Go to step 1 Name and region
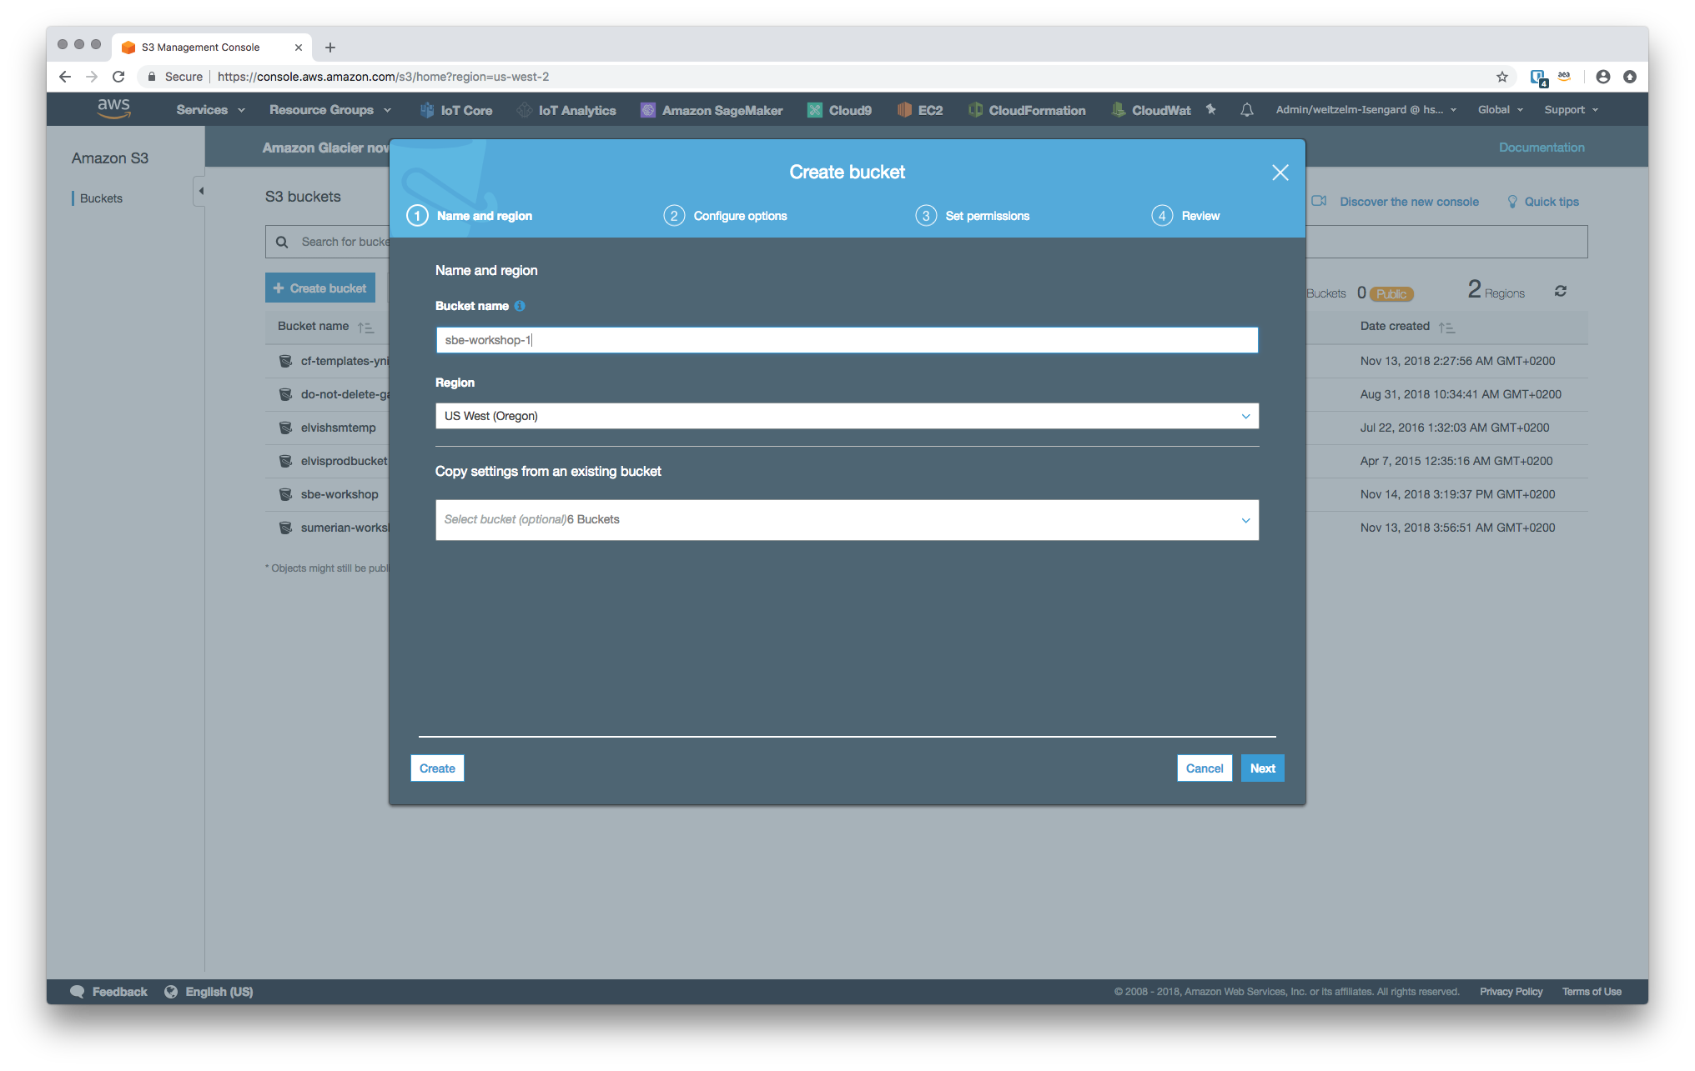 [x=470, y=216]
